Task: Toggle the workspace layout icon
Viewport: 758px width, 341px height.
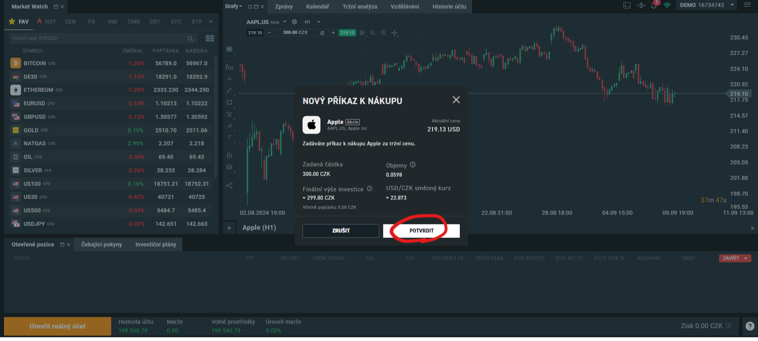Action: coord(627,6)
